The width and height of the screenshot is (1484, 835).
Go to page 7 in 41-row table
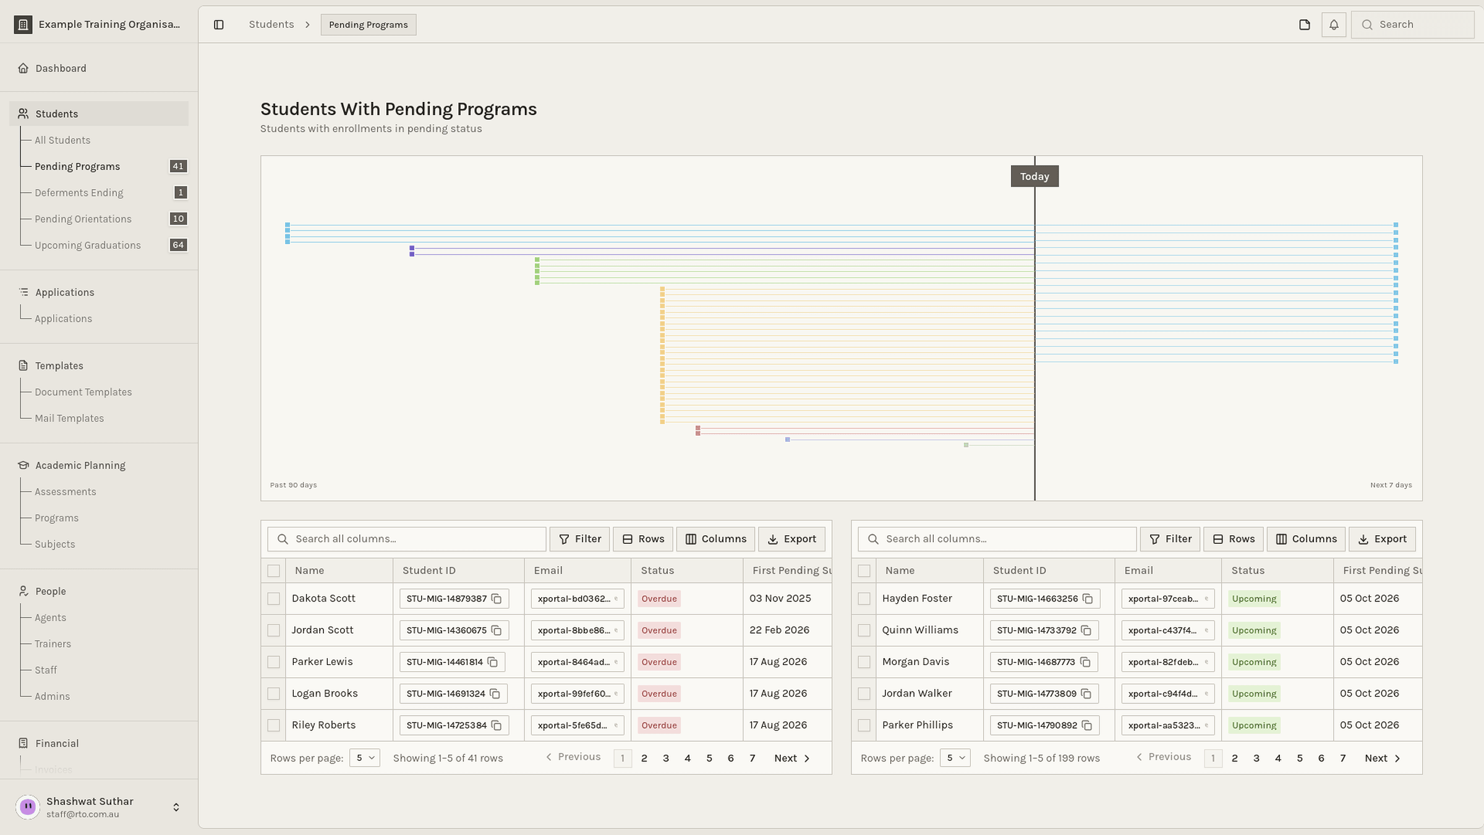pos(752,758)
